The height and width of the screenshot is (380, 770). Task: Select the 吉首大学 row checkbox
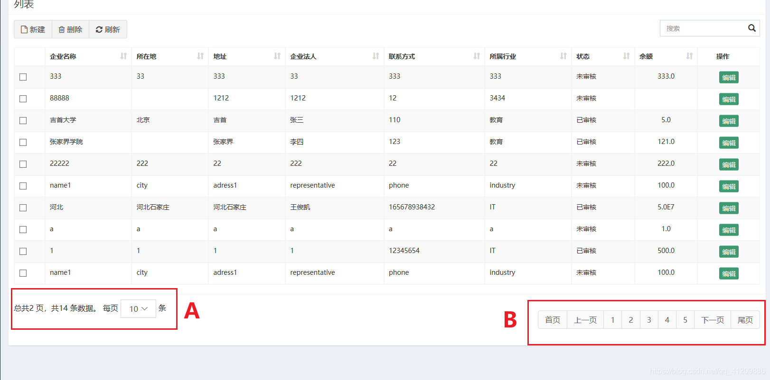[x=23, y=120]
